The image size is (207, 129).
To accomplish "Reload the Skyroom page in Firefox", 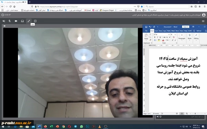I will point(10,7).
